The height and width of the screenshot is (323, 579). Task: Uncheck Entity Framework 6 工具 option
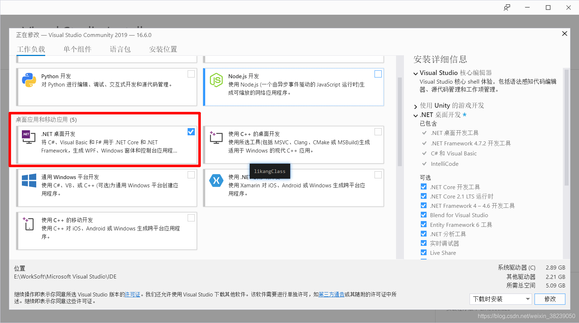(424, 224)
